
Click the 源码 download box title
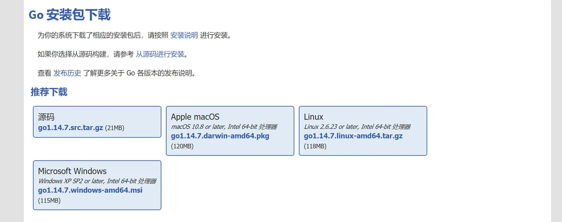pyautogui.click(x=46, y=117)
